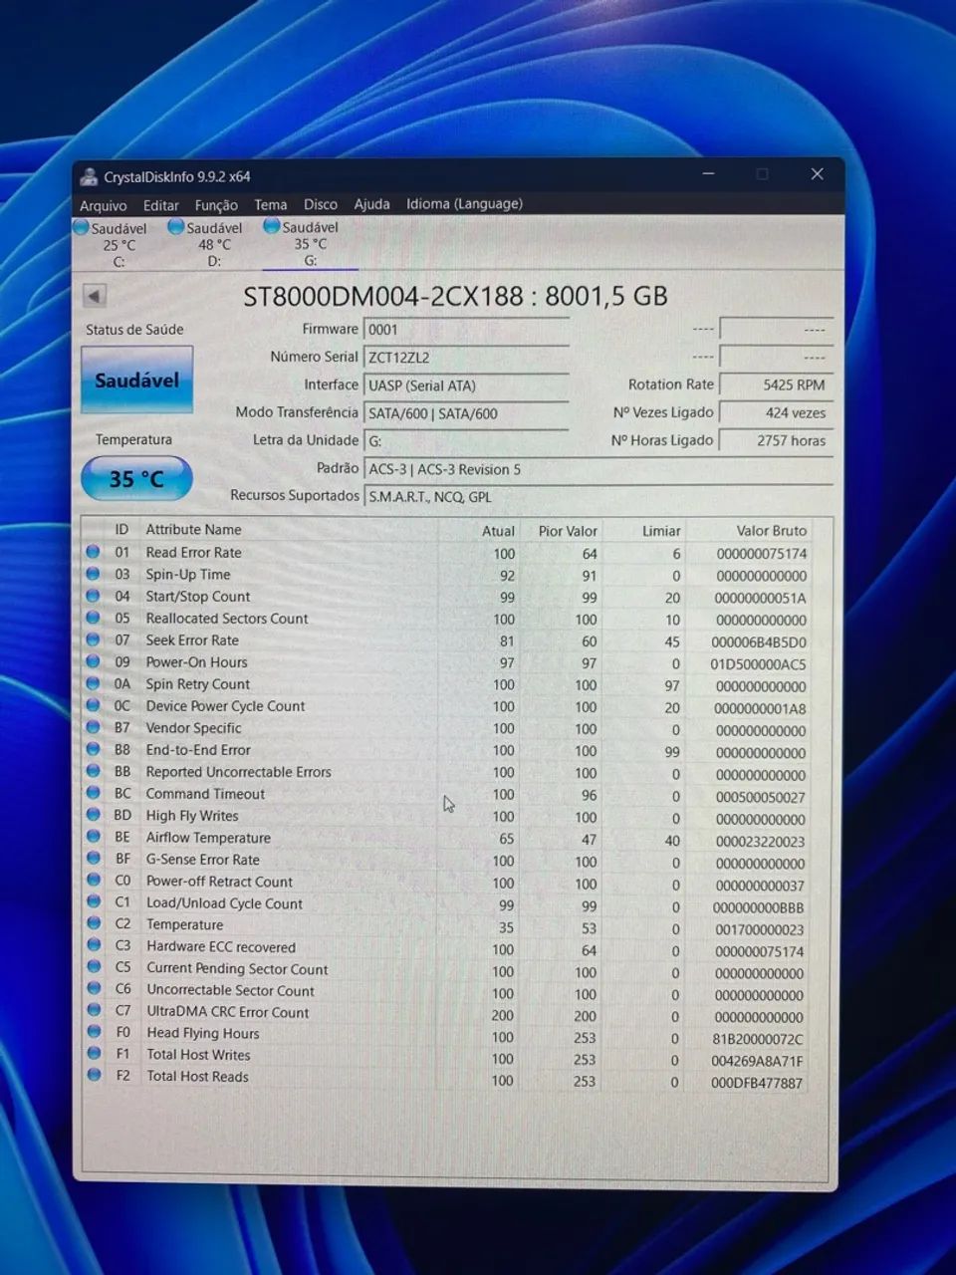Click the status dot for G-Sense Error Rate
The width and height of the screenshot is (956, 1275).
click(94, 859)
